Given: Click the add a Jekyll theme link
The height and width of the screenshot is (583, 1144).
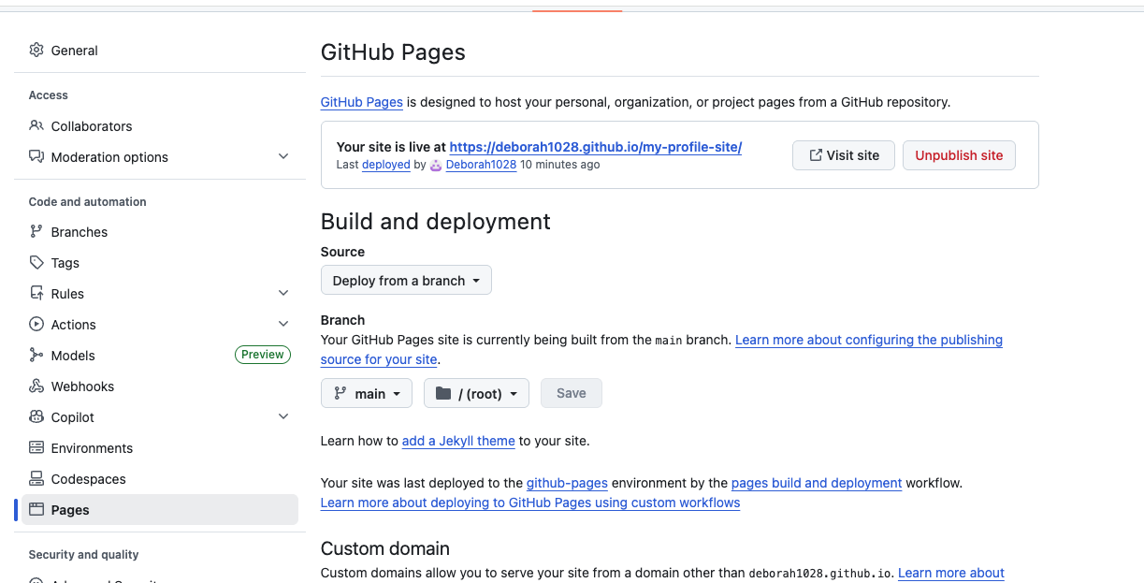Looking at the screenshot, I should [x=458, y=441].
